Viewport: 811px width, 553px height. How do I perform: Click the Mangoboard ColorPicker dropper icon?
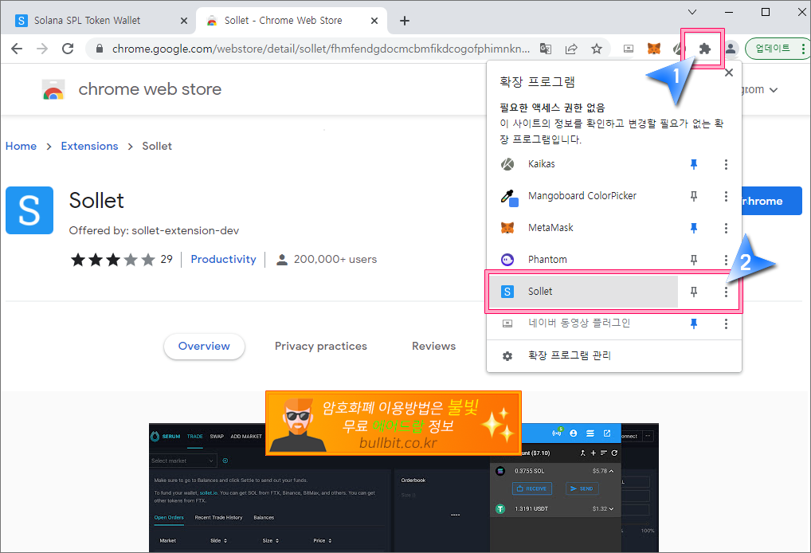[509, 198]
